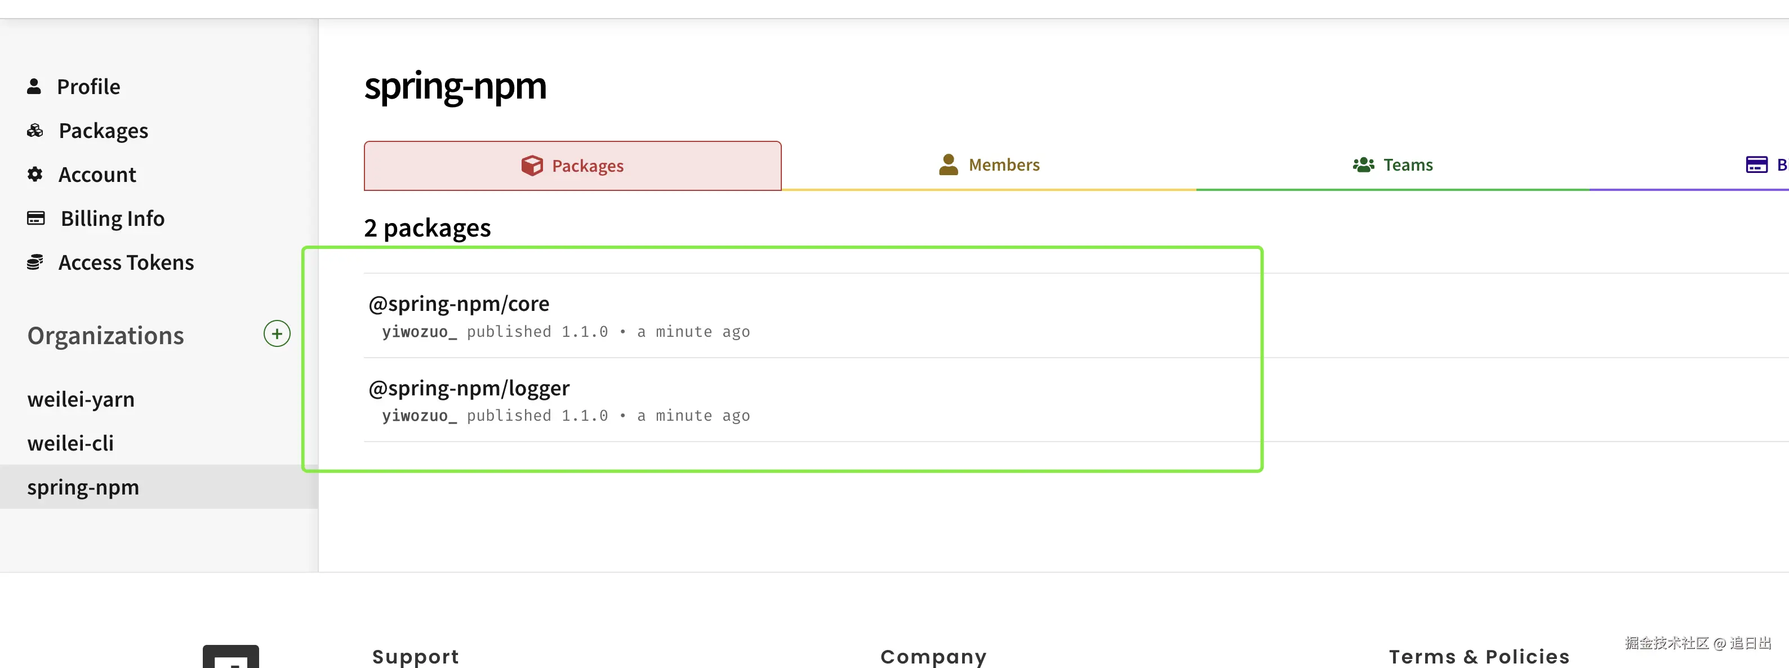Open Access Tokens page
This screenshot has width=1789, height=668.
[126, 262]
